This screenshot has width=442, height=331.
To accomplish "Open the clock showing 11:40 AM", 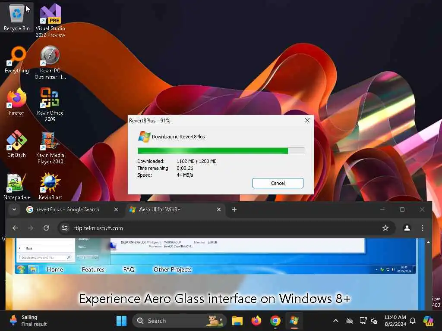I will click(x=395, y=321).
